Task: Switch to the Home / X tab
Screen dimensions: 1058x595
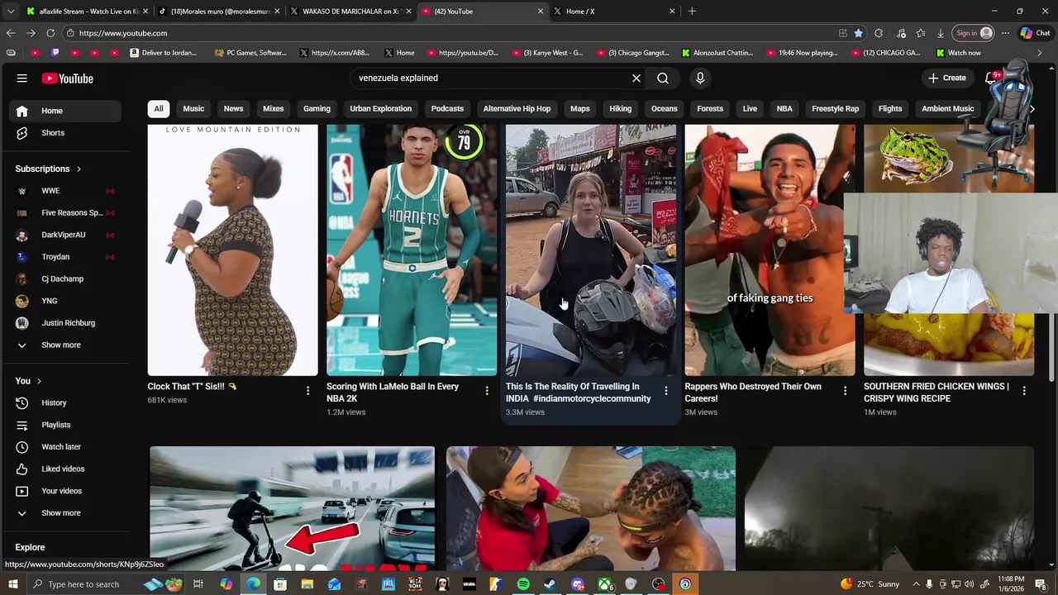Action: pyautogui.click(x=613, y=12)
